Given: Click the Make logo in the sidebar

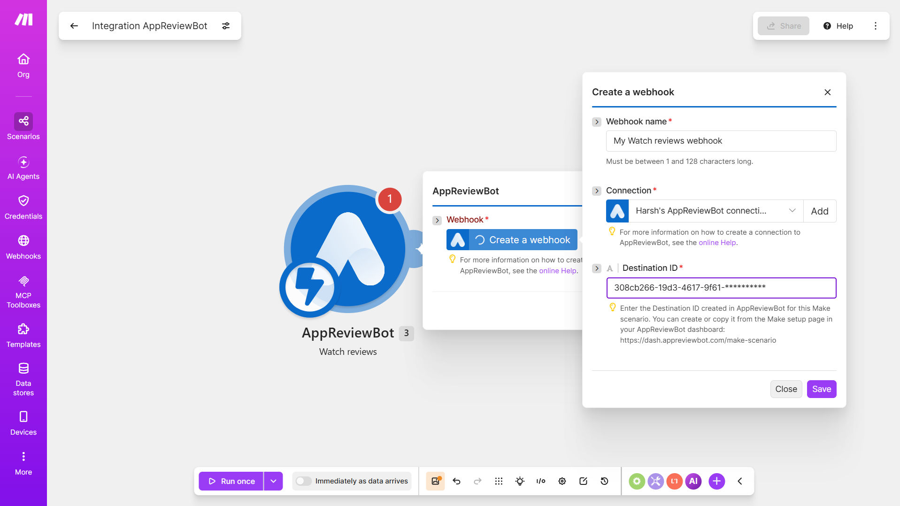Looking at the screenshot, I should point(23,19).
